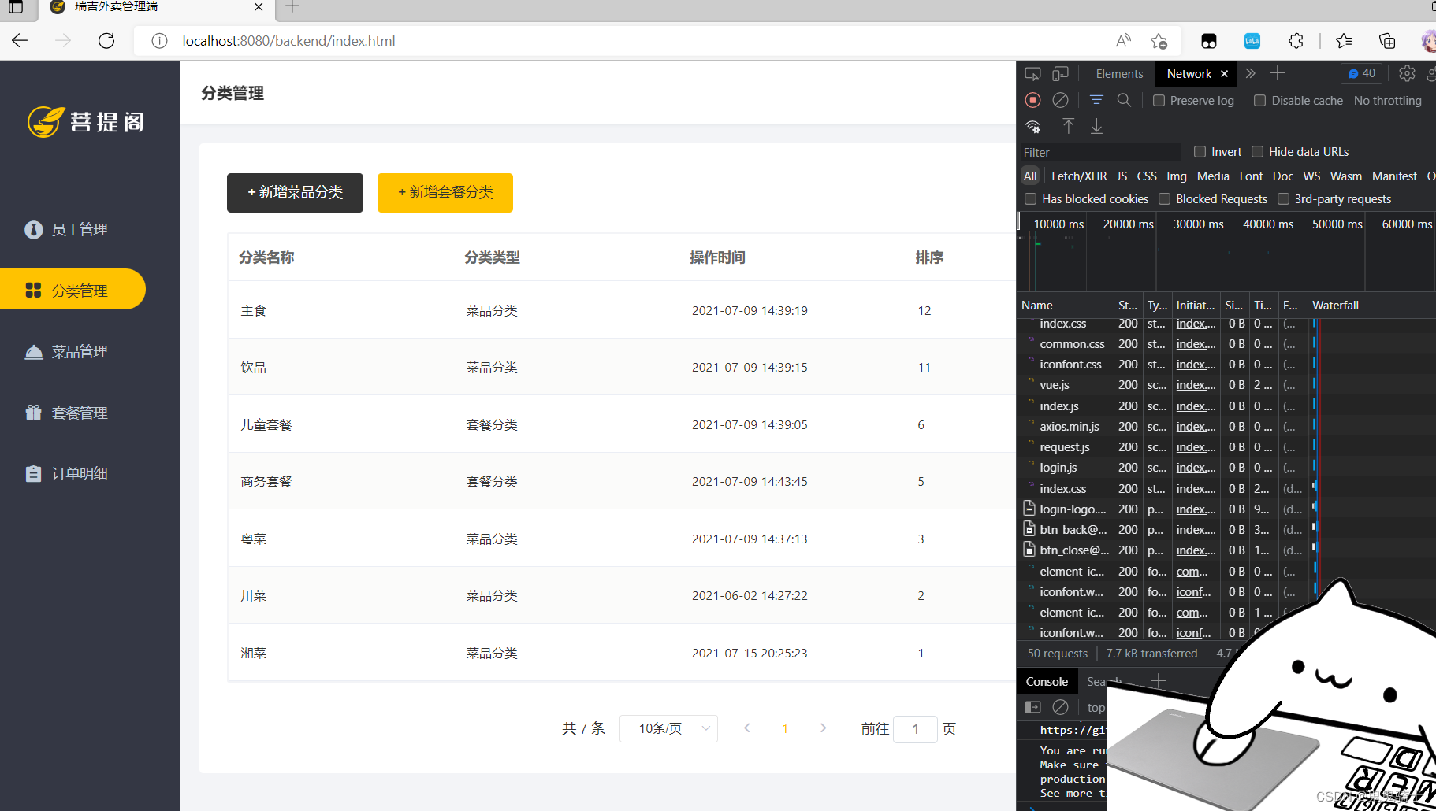The width and height of the screenshot is (1436, 811).
Task: Go to next page arrow in pagination
Action: point(823,728)
